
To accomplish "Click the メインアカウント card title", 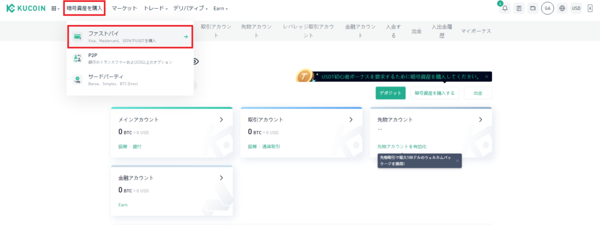I will click(138, 120).
